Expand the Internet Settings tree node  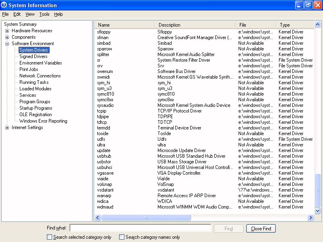tap(7, 127)
